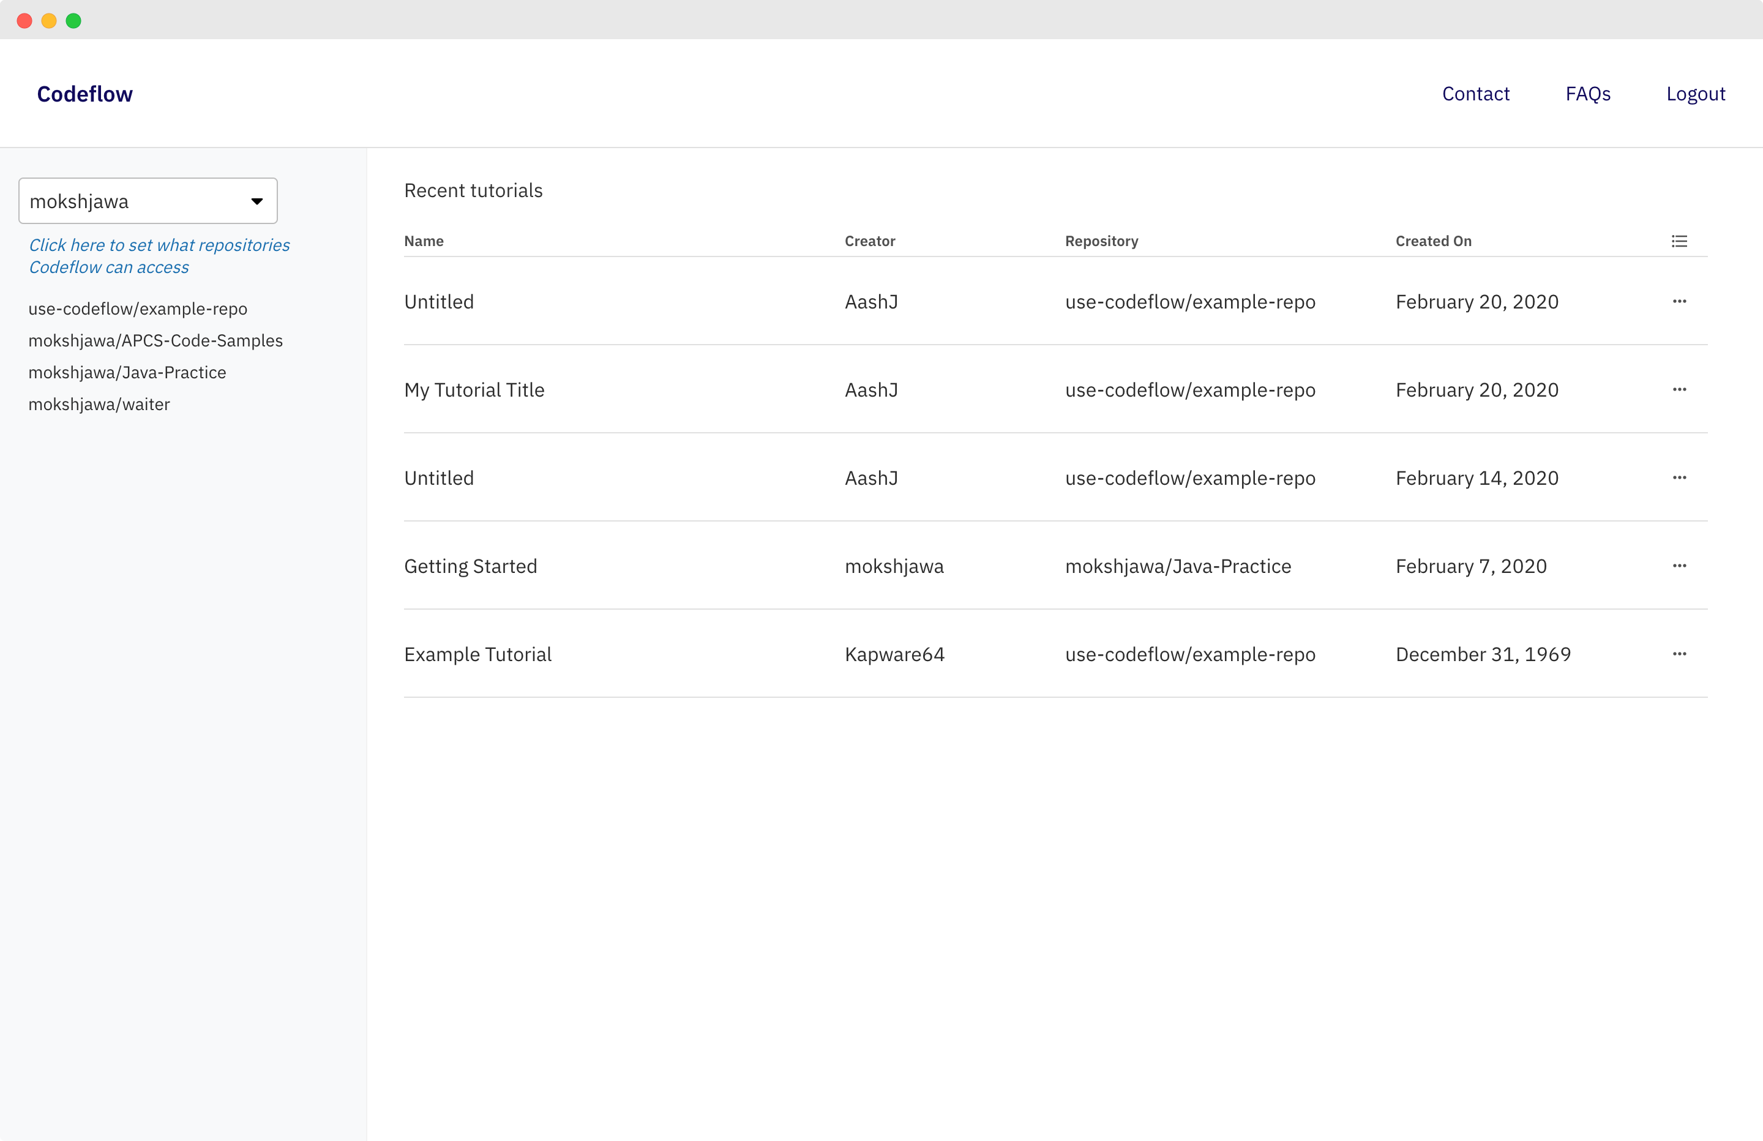Go to the Contact page
The image size is (1763, 1141).
(x=1475, y=94)
